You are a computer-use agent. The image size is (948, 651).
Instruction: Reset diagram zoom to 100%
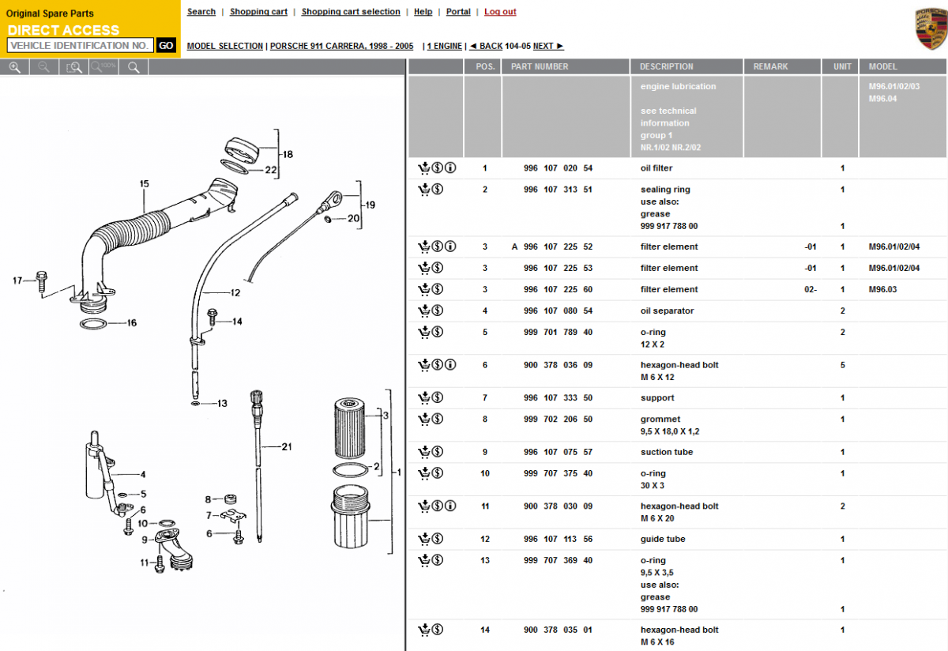103,67
